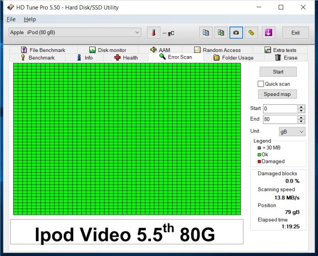Click the temperature thermometer icon

coord(153,33)
